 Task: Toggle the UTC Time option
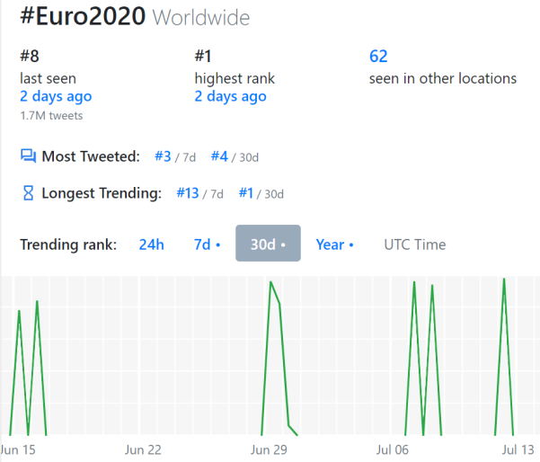[414, 244]
